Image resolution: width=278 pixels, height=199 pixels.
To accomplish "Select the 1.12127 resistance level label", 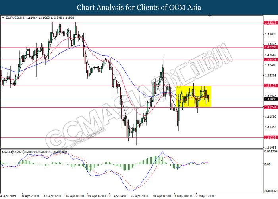I will [270, 86].
